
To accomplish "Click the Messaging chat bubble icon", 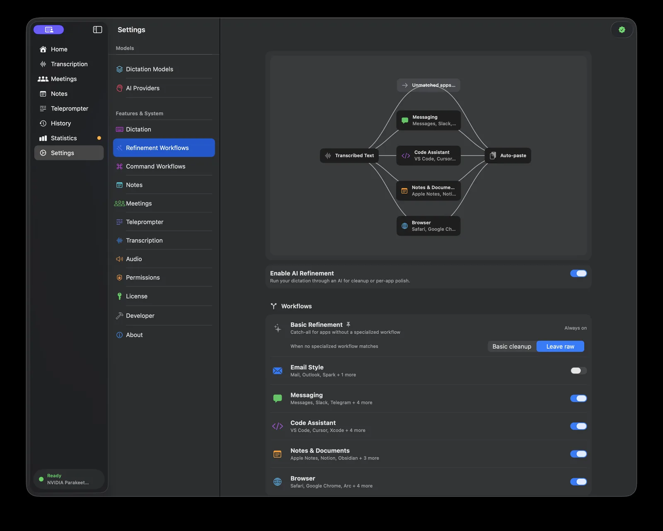I will (x=278, y=398).
